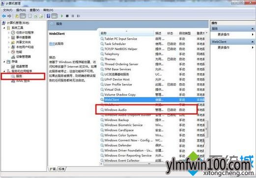Click the Back arrow toolbar icon
Viewport: 256px width, 178px height.
tap(4, 16)
